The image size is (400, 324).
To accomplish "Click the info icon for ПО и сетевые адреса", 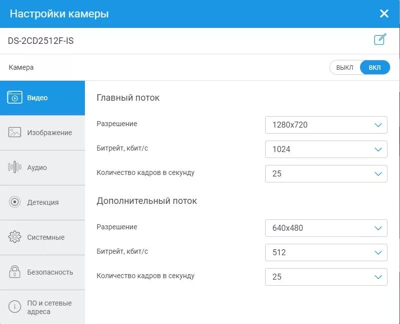I will [14, 307].
